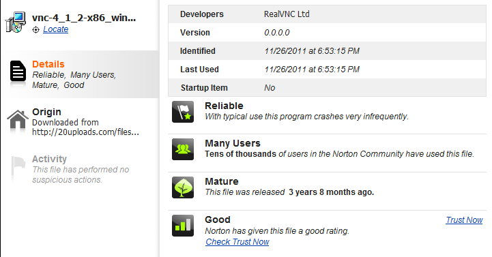Click the Good rating bars icon
The width and height of the screenshot is (492, 257).
tap(183, 226)
